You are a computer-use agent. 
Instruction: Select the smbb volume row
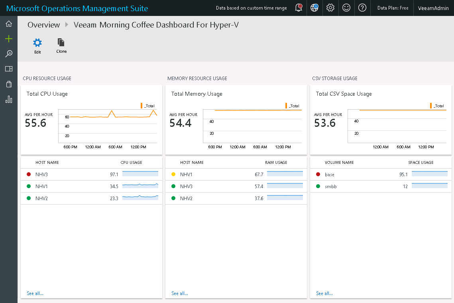pyautogui.click(x=381, y=186)
